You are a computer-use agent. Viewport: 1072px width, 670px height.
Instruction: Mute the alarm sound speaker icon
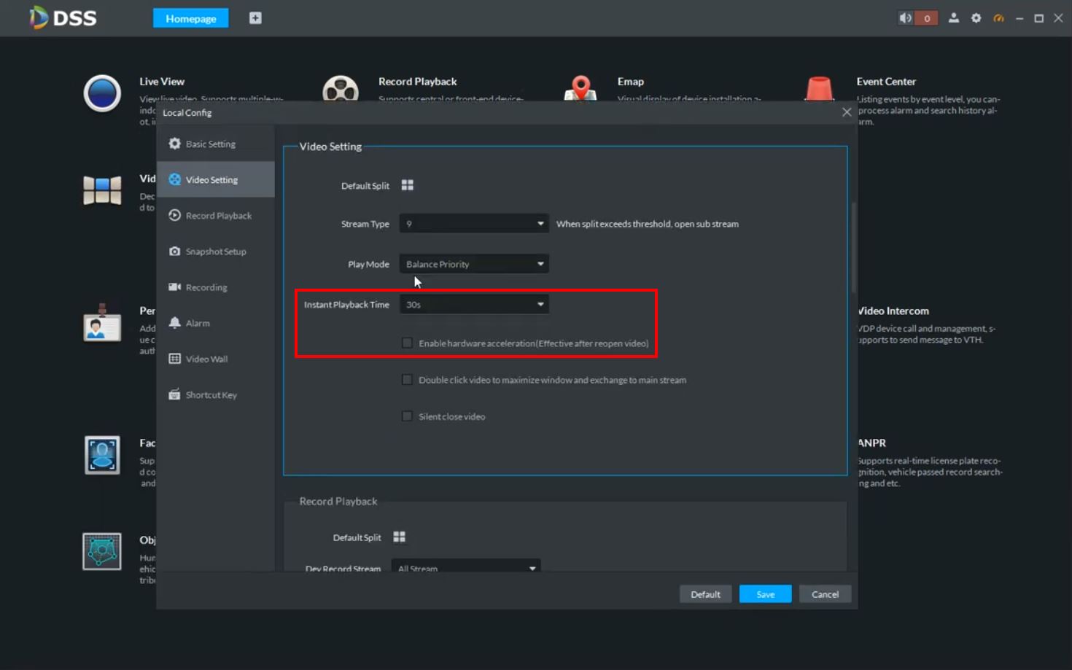pyautogui.click(x=906, y=18)
